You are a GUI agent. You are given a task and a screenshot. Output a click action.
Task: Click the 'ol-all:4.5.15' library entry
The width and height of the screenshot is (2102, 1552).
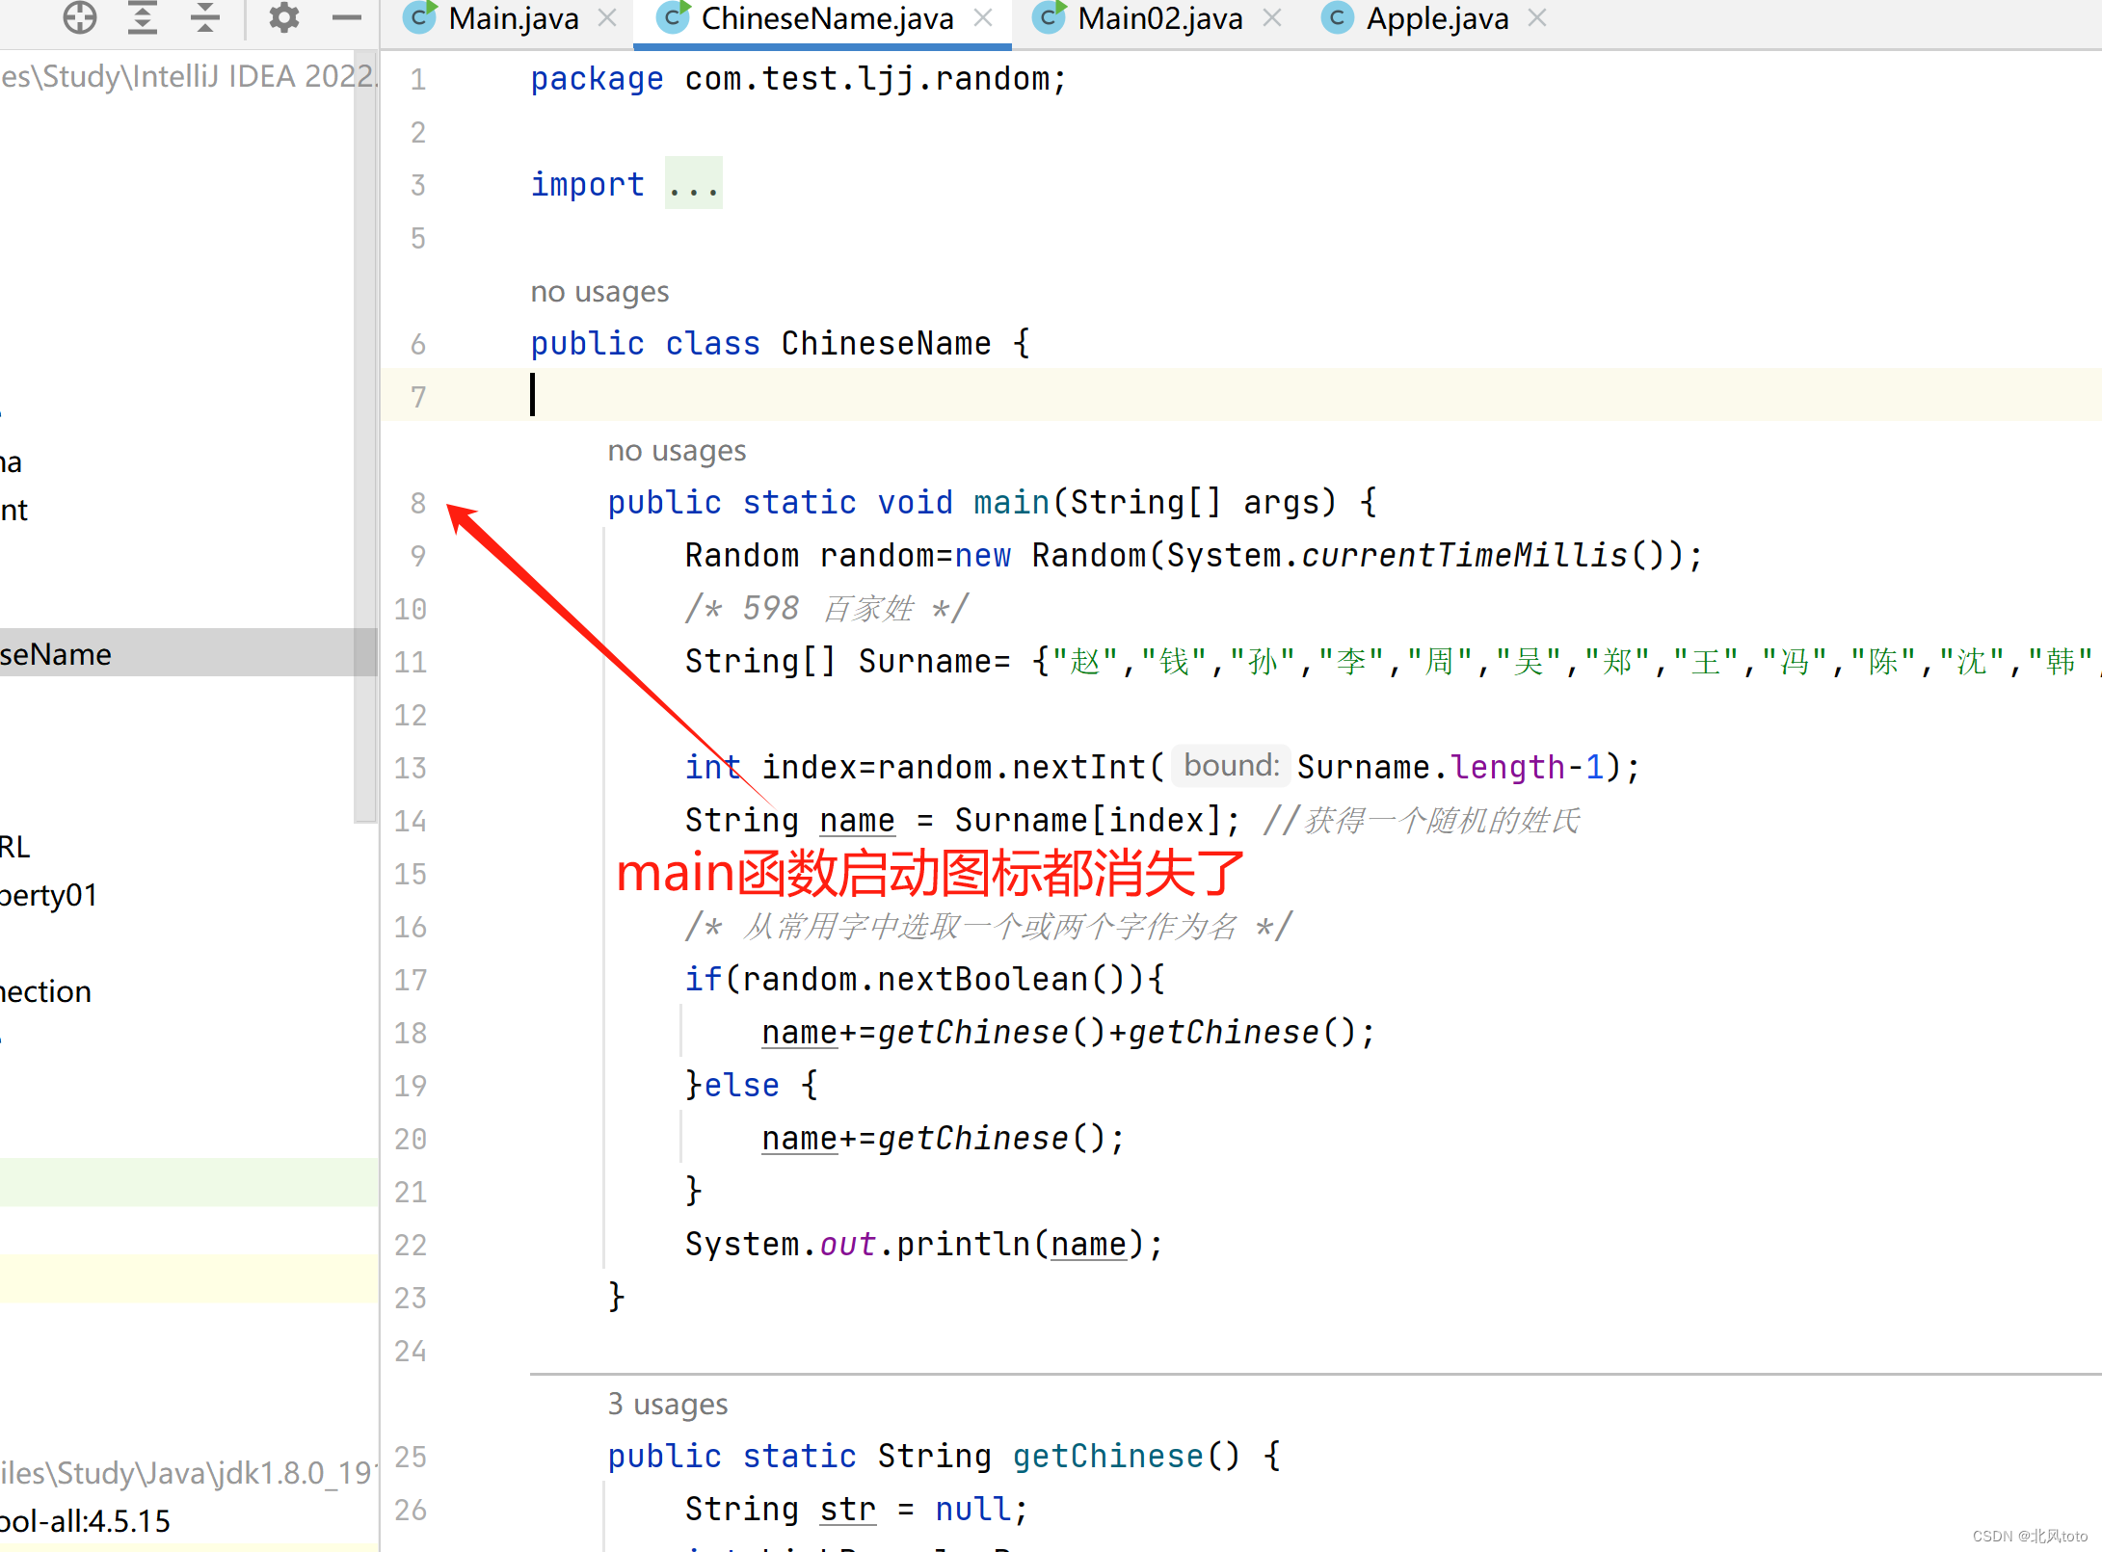(85, 1521)
